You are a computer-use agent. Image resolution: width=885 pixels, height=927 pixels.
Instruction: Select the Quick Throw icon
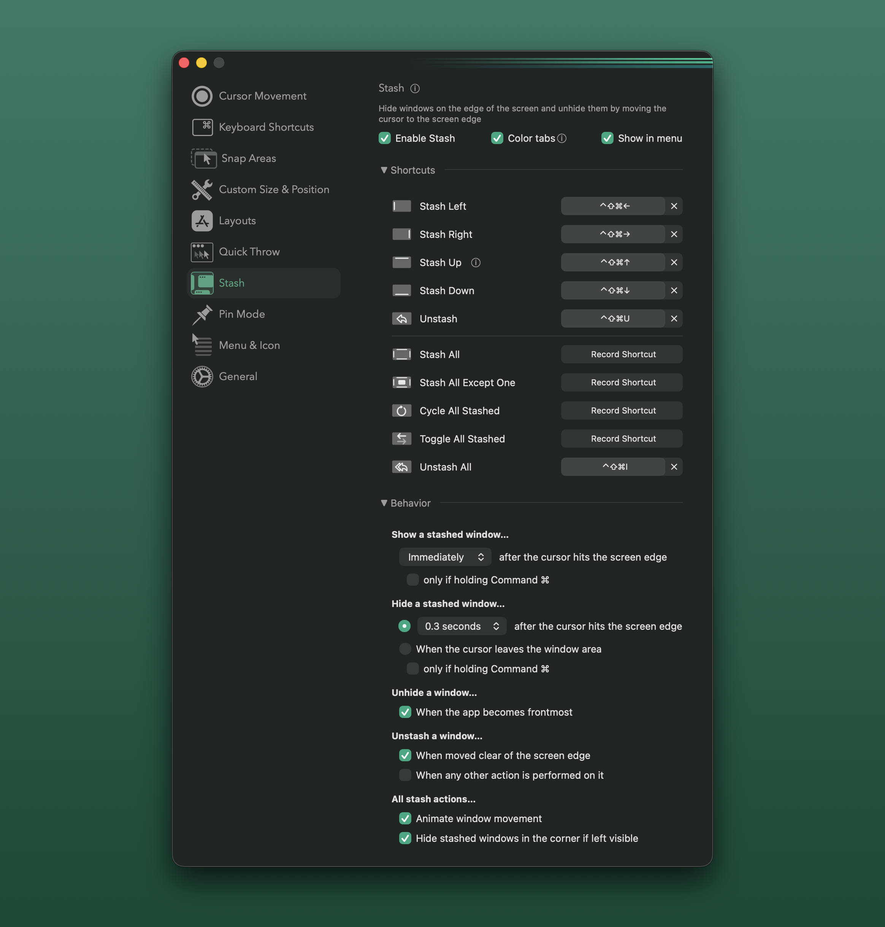(x=202, y=252)
